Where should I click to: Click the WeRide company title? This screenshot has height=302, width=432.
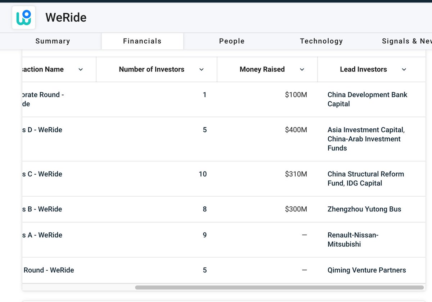[x=66, y=18]
